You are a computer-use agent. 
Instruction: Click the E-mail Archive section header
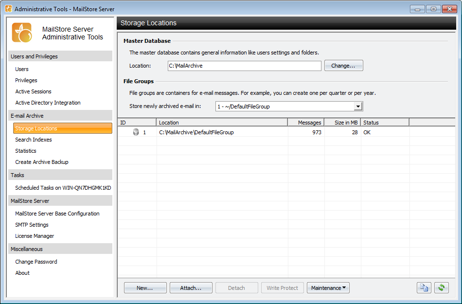click(x=60, y=116)
